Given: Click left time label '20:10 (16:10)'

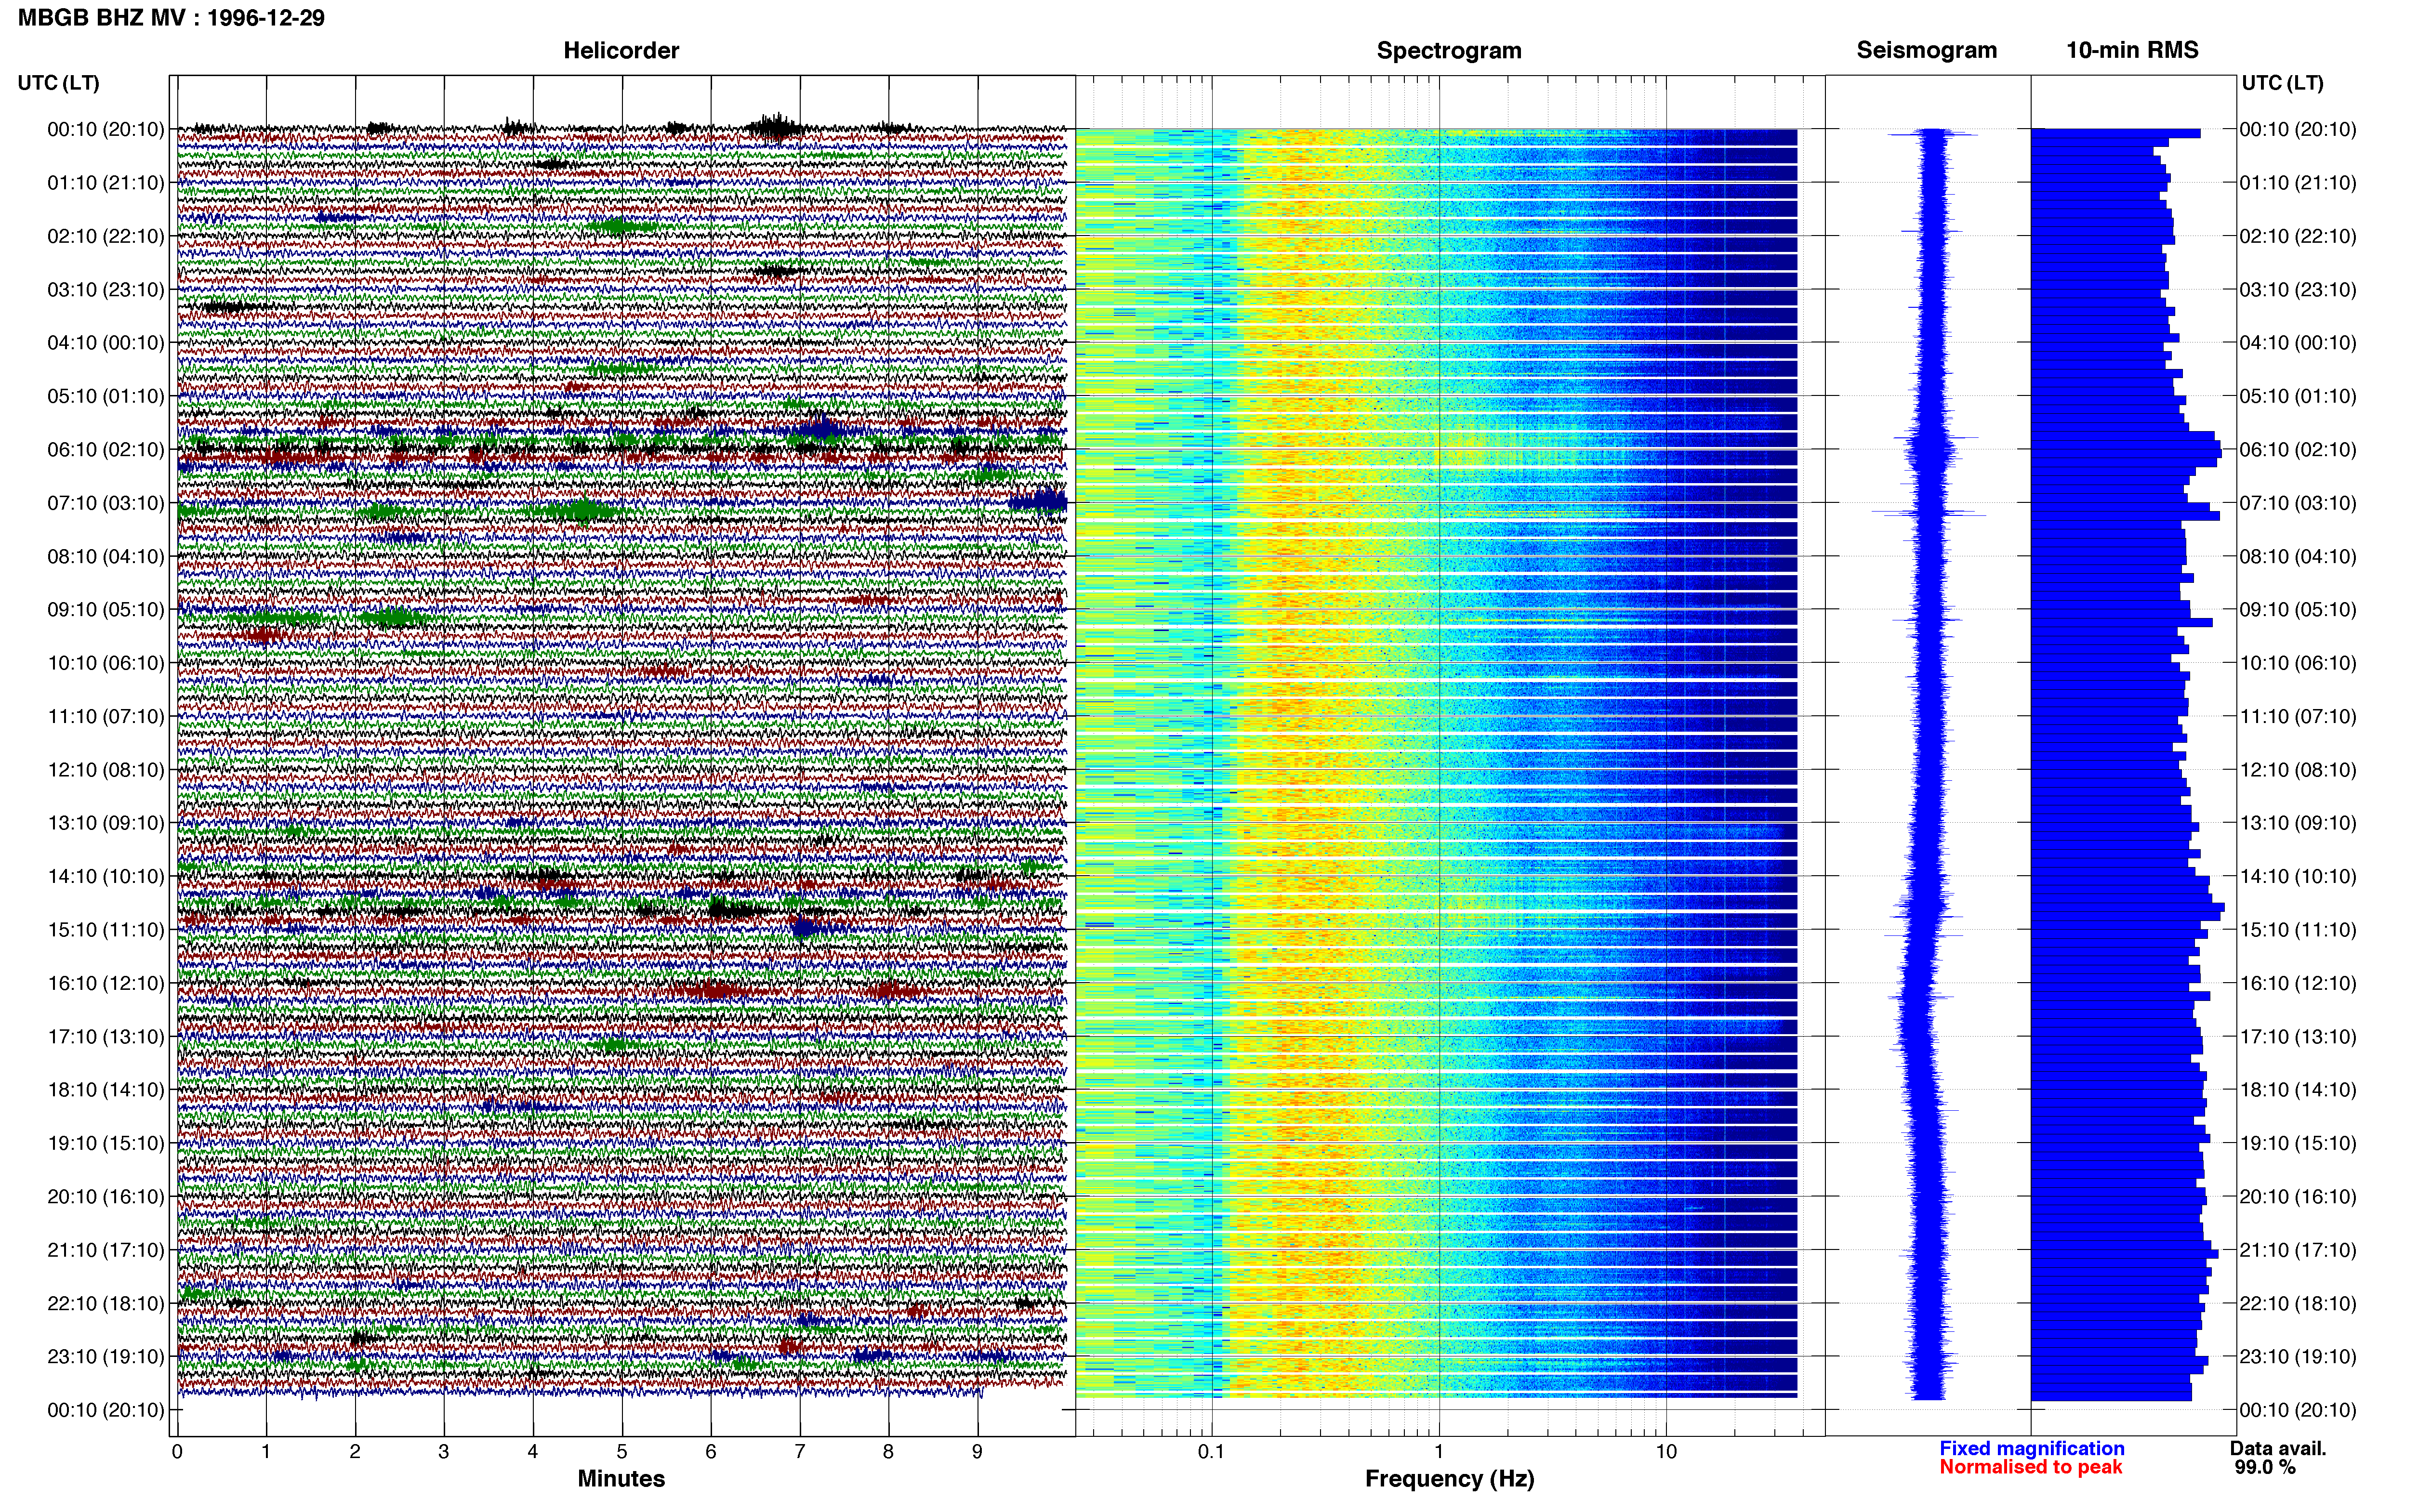Looking at the screenshot, I should pyautogui.click(x=106, y=1197).
